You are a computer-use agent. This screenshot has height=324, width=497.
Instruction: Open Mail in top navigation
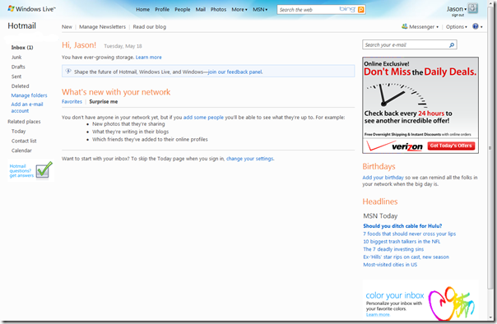200,10
